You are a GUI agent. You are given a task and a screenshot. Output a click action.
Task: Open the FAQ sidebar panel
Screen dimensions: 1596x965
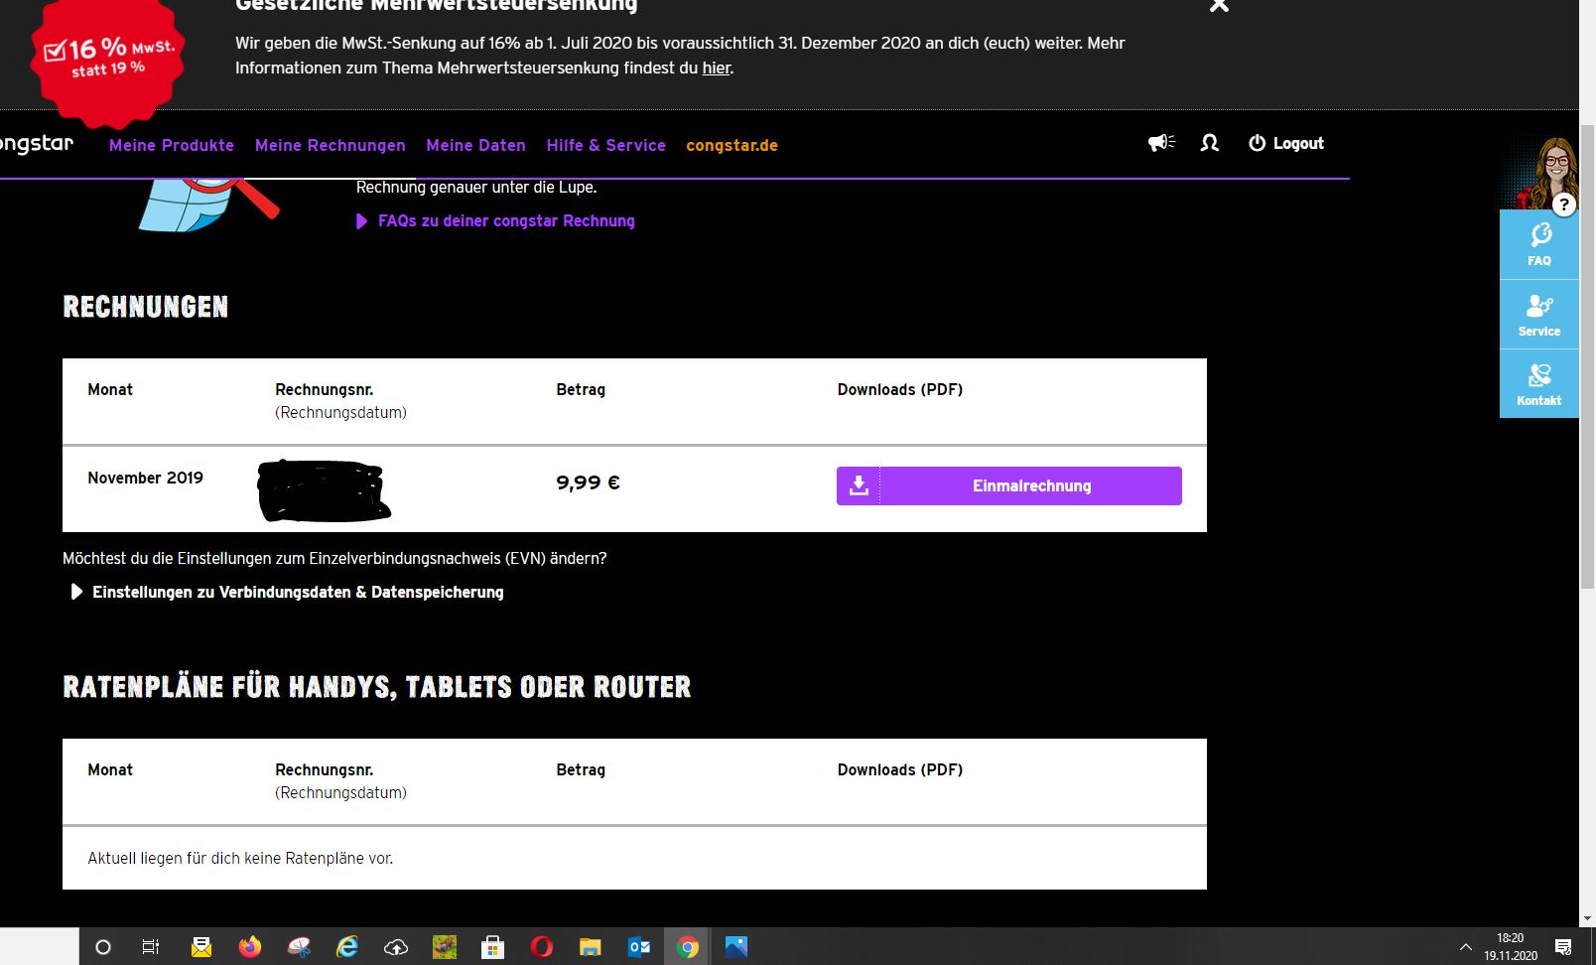[1538, 244]
